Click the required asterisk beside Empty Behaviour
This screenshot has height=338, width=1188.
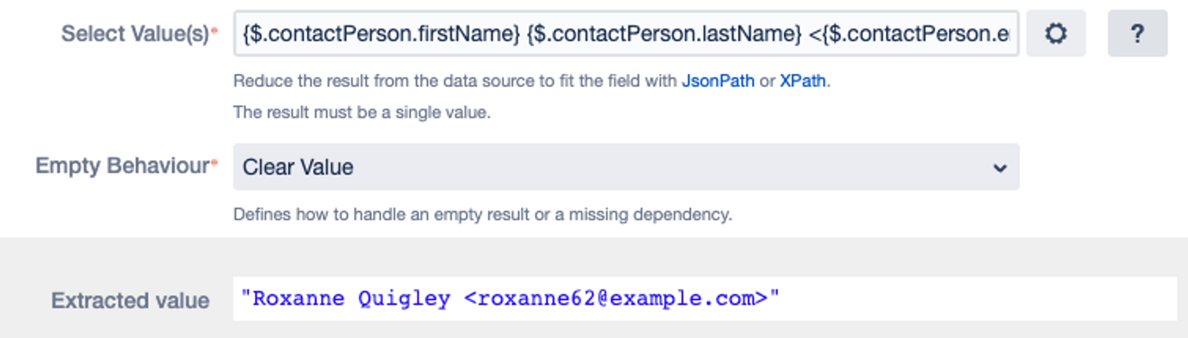[214, 162]
